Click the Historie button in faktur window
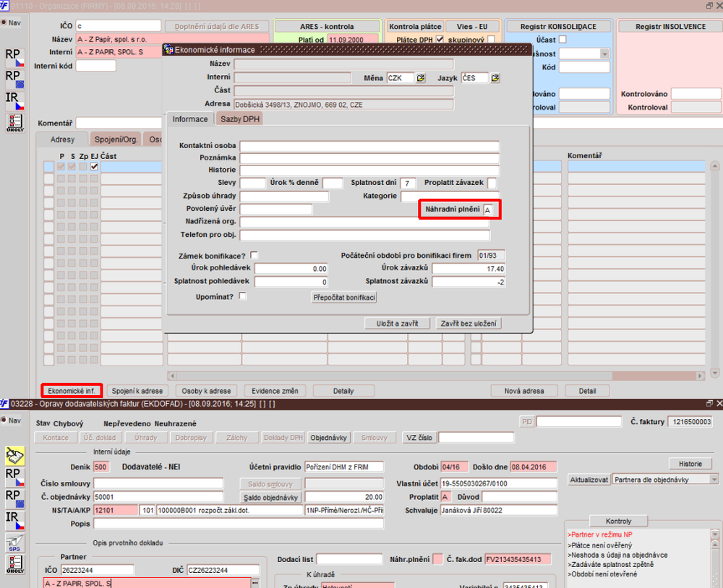 (x=690, y=464)
